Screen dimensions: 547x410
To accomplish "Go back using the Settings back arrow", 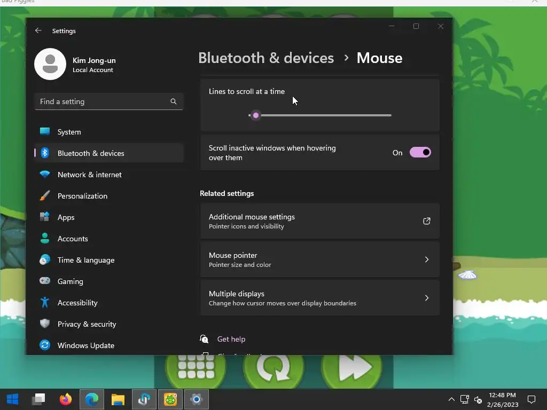I will (x=38, y=30).
